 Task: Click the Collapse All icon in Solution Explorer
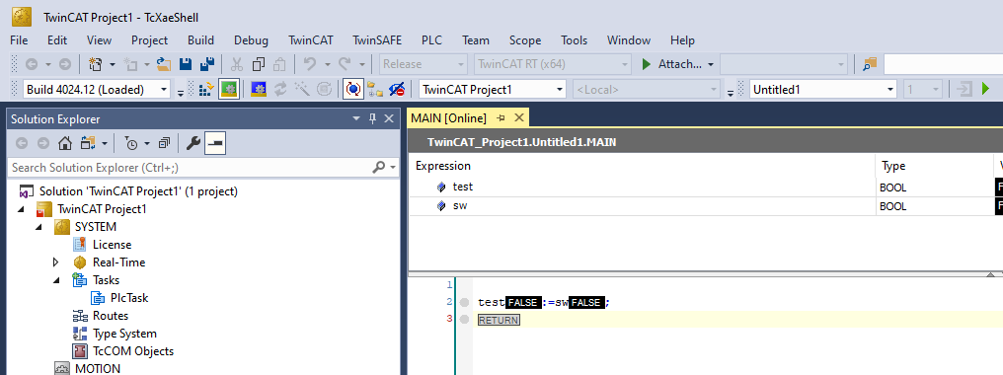pos(165,144)
